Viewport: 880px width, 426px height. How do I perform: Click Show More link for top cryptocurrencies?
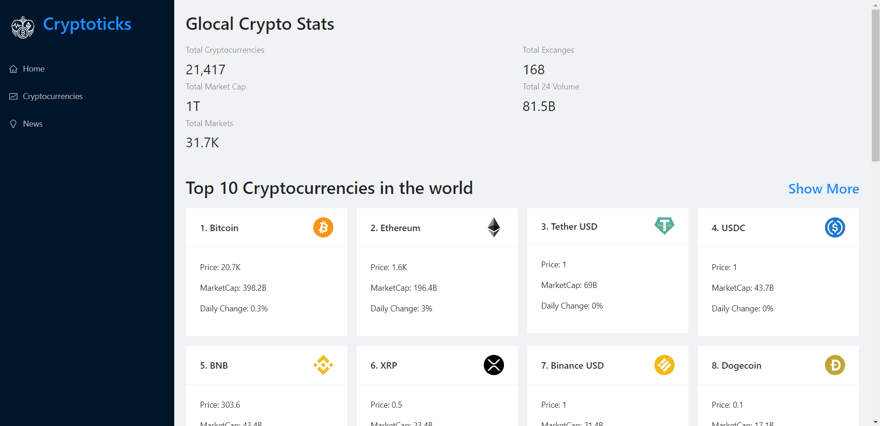[824, 189]
